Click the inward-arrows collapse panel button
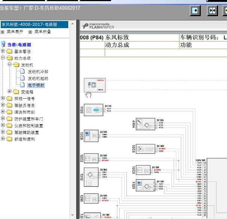This screenshot has height=219, width=227. click(212, 10)
